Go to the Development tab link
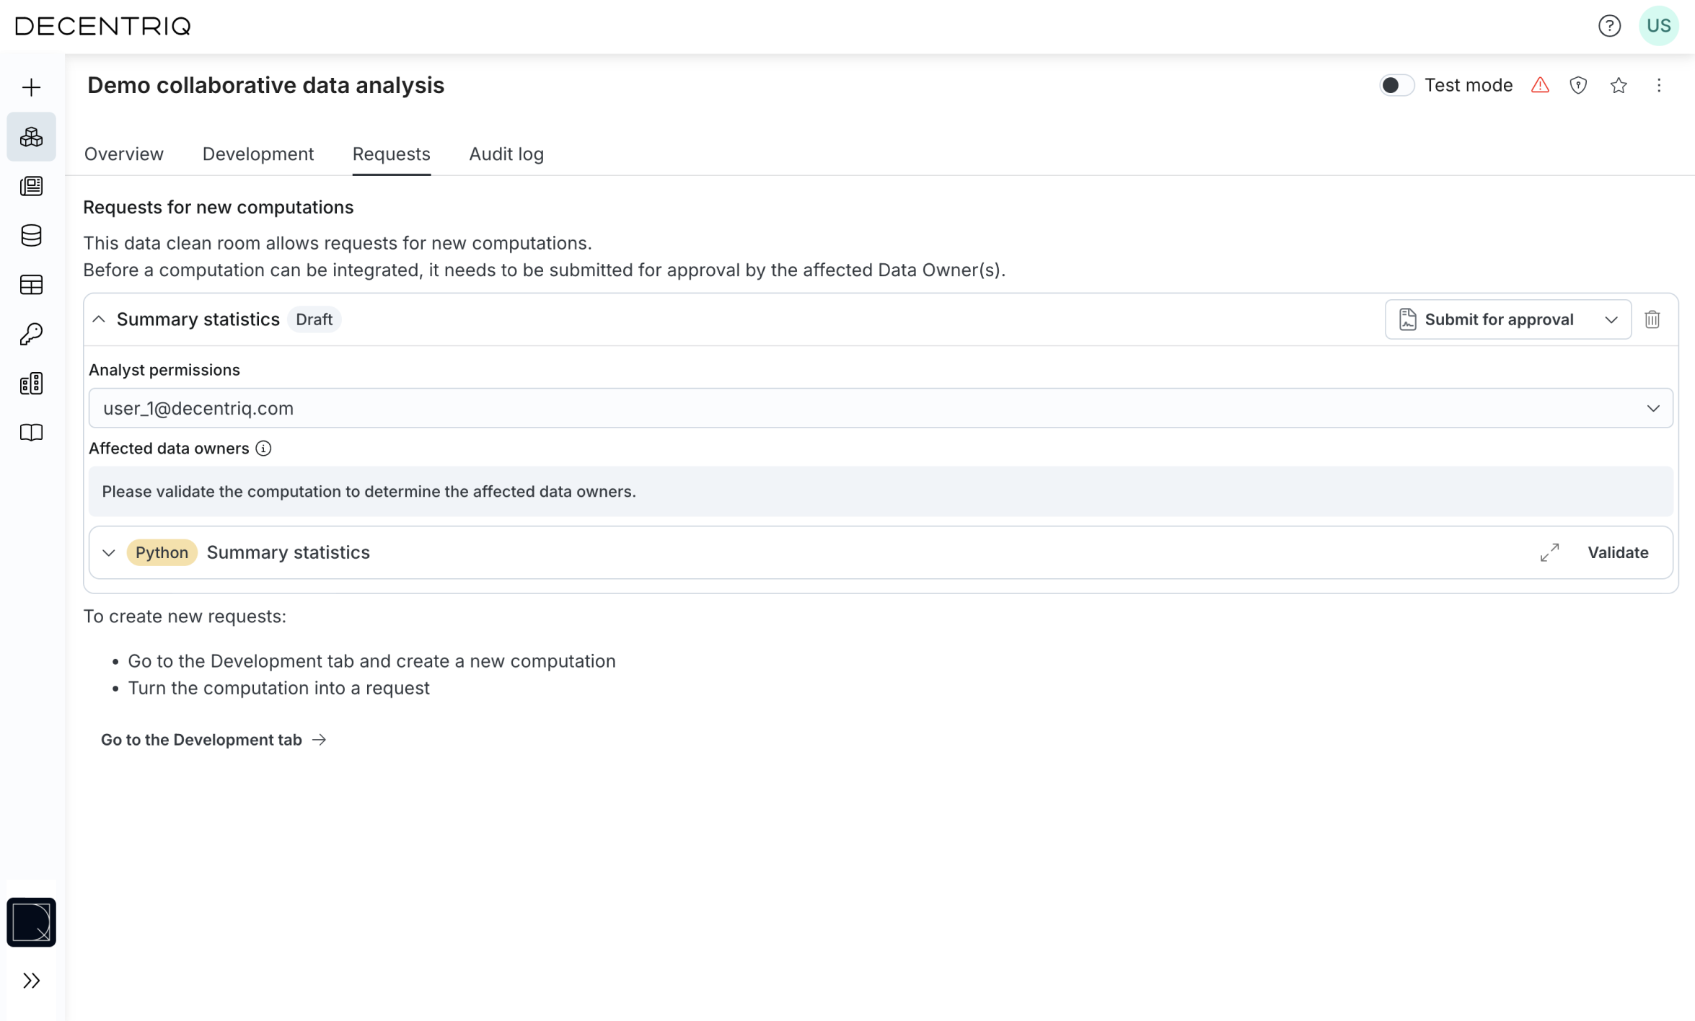The image size is (1695, 1021). [213, 739]
